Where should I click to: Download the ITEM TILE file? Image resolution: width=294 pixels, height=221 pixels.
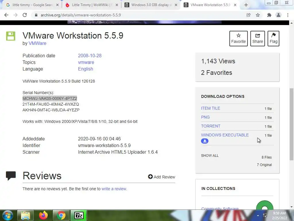(x=210, y=108)
